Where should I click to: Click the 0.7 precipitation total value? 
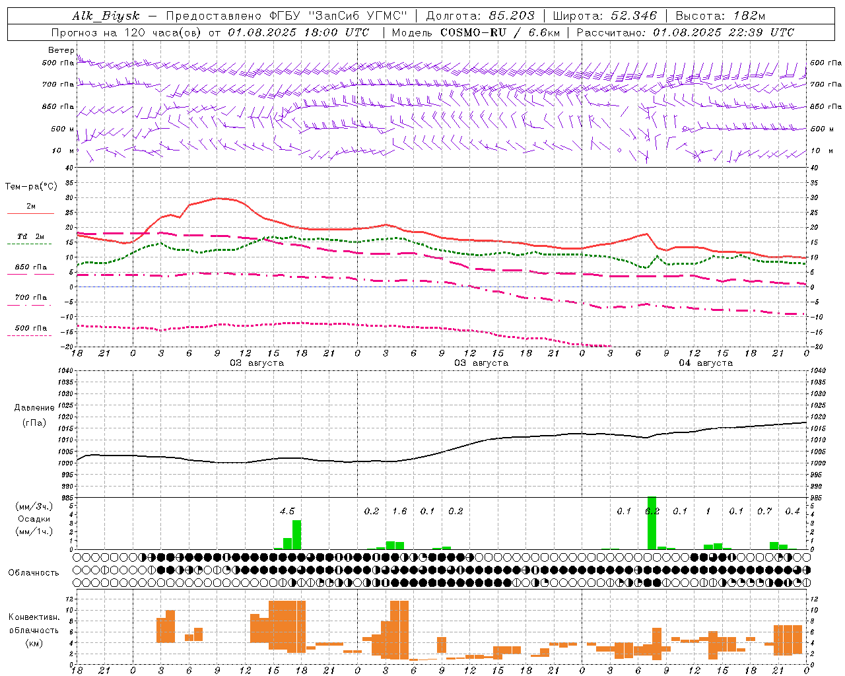pyautogui.click(x=764, y=511)
